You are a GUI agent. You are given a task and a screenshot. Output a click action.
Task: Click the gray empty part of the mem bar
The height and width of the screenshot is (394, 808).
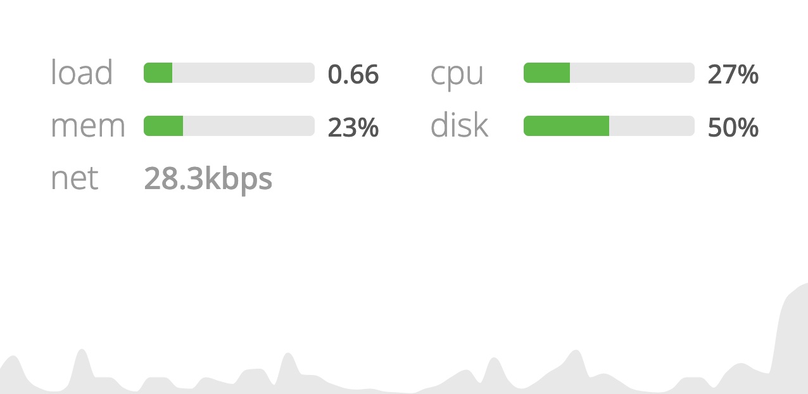(248, 126)
